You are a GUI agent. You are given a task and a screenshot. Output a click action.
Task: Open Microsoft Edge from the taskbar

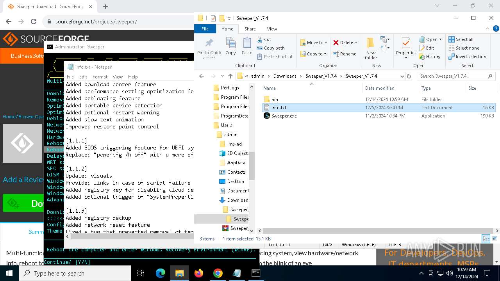161,273
